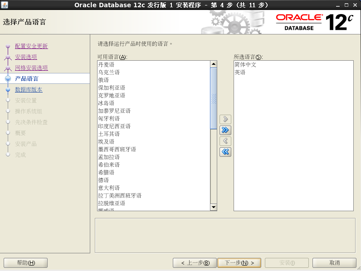Screen dimensions: 361x271
Task: Select 保加利亚语 in available languages
Action: 154,88
